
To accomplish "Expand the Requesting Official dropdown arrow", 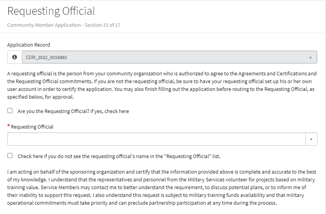I will click(x=311, y=139).
